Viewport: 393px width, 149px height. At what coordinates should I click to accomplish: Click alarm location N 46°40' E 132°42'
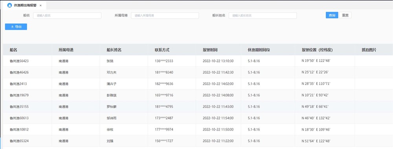316,118
